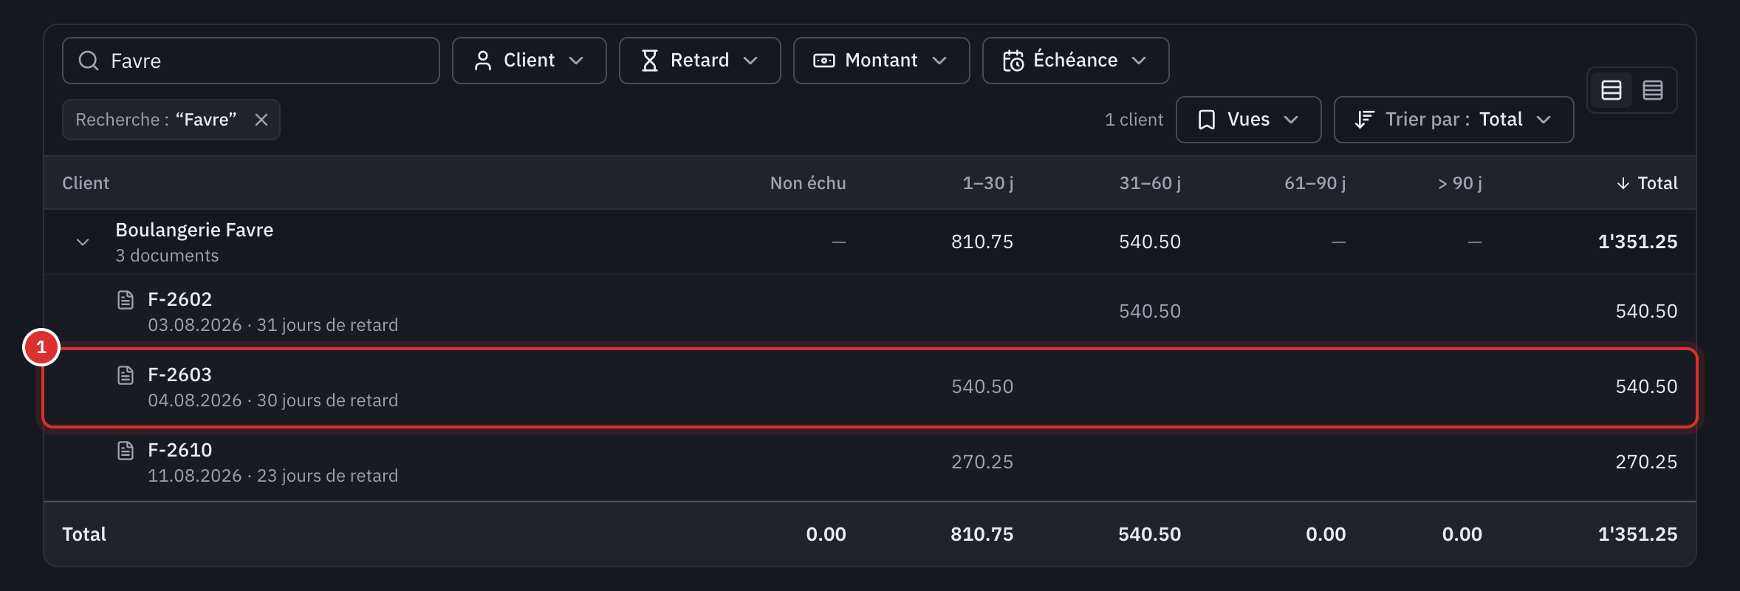Click the 1–30 j column header
The height and width of the screenshot is (591, 1740).
(987, 183)
